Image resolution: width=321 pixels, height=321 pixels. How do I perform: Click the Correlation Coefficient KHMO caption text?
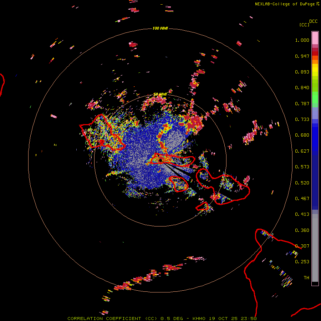coord(162,319)
